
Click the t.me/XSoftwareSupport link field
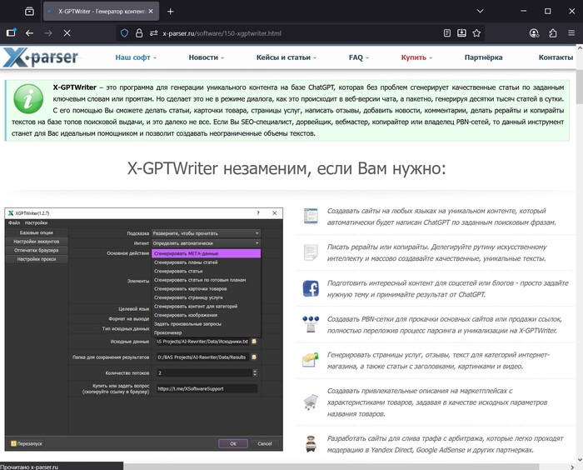pyautogui.click(x=207, y=388)
